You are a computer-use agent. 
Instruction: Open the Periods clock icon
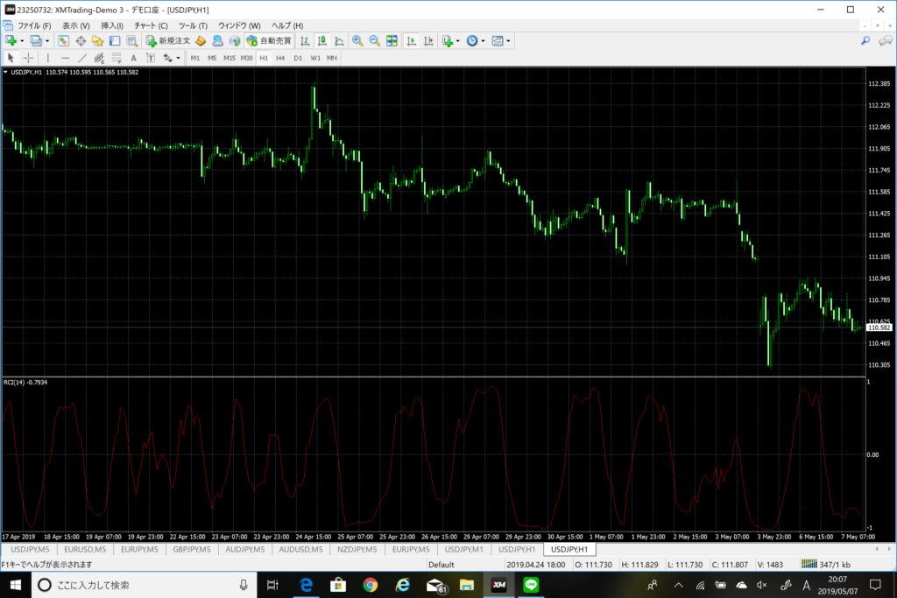(472, 40)
